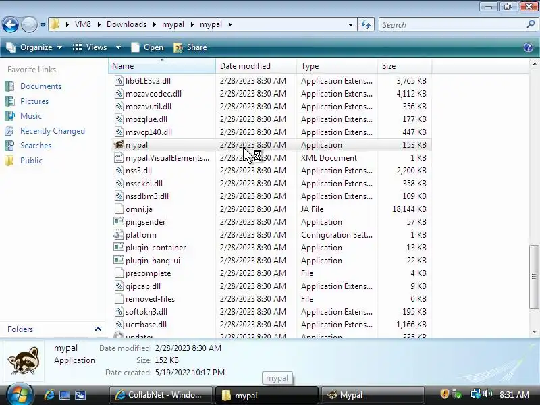Click the Share toolbar button

(x=190, y=47)
